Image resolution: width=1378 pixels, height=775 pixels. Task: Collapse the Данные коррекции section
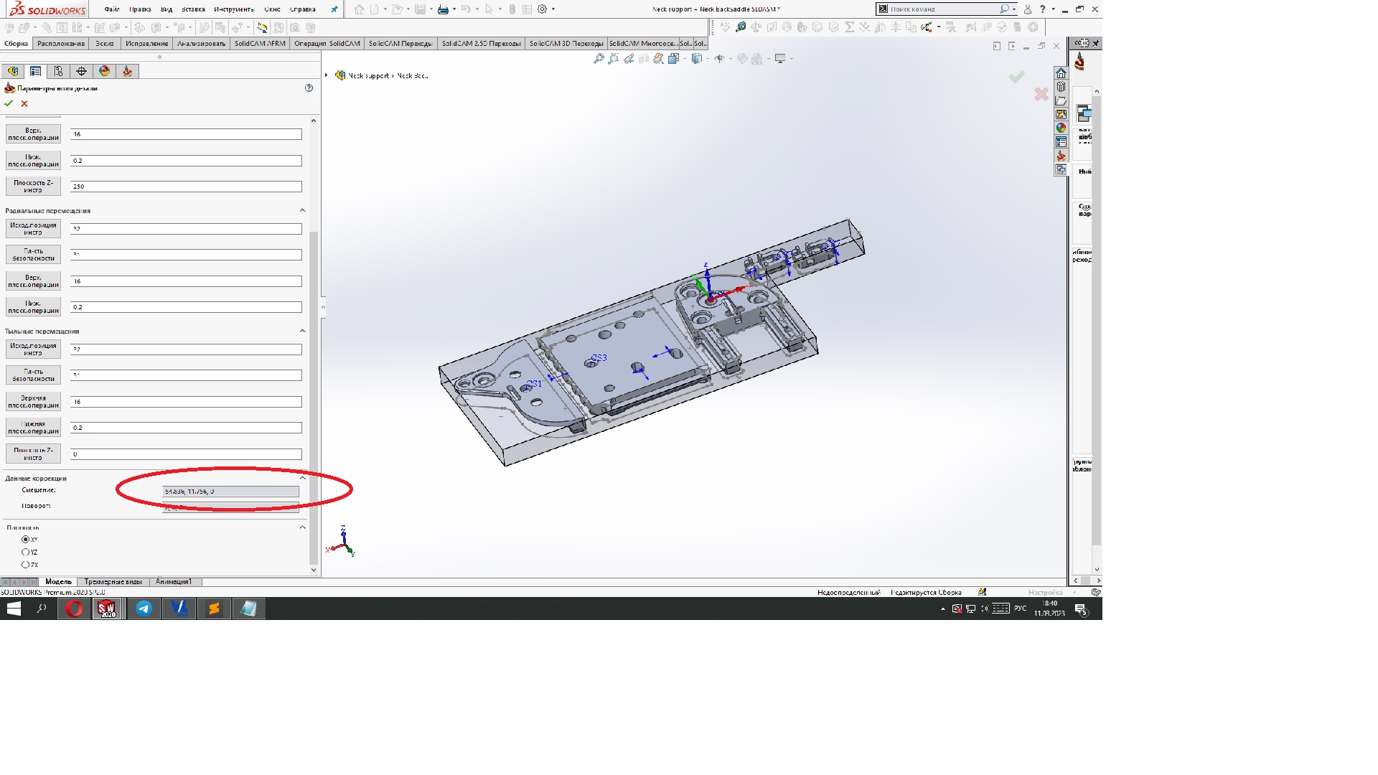click(x=302, y=478)
